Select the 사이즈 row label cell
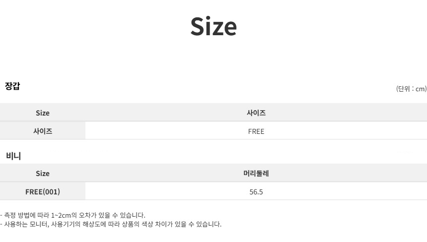The image size is (427, 242). (43, 131)
